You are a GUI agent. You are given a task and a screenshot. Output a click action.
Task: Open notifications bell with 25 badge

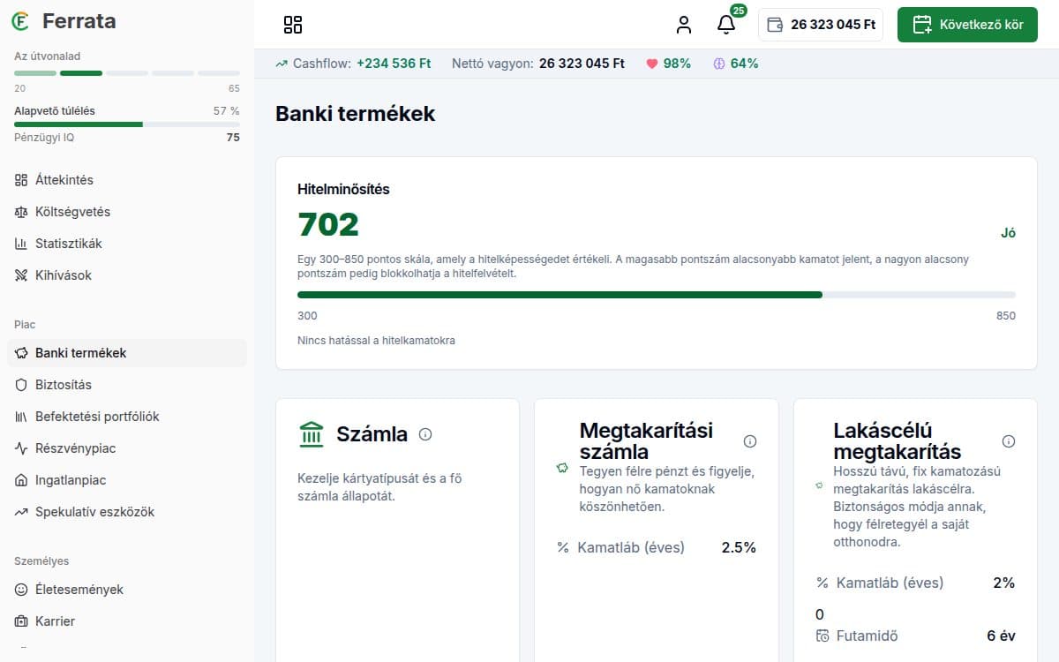[726, 25]
